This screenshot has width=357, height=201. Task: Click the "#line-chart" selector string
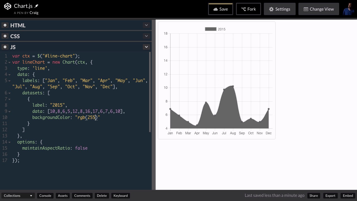(x=59, y=56)
